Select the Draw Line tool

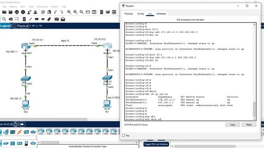[31, 19]
